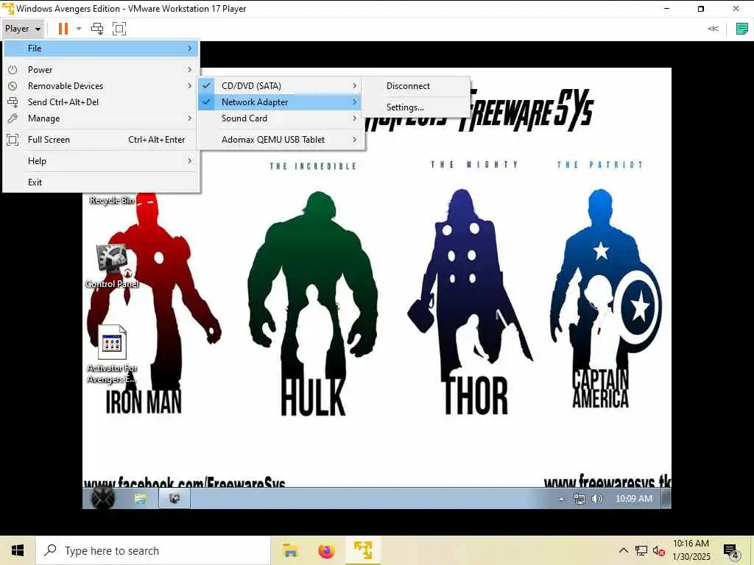Screen dimensions: 754x565
Task: Expand arrow beside Adomax QEMU USB Tablet
Action: click(x=355, y=140)
